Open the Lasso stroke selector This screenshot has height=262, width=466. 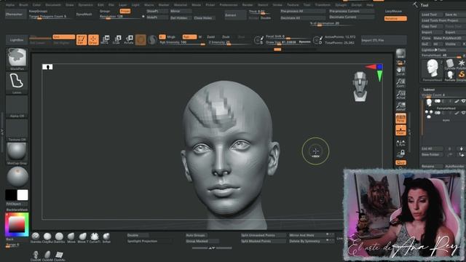pos(17,83)
